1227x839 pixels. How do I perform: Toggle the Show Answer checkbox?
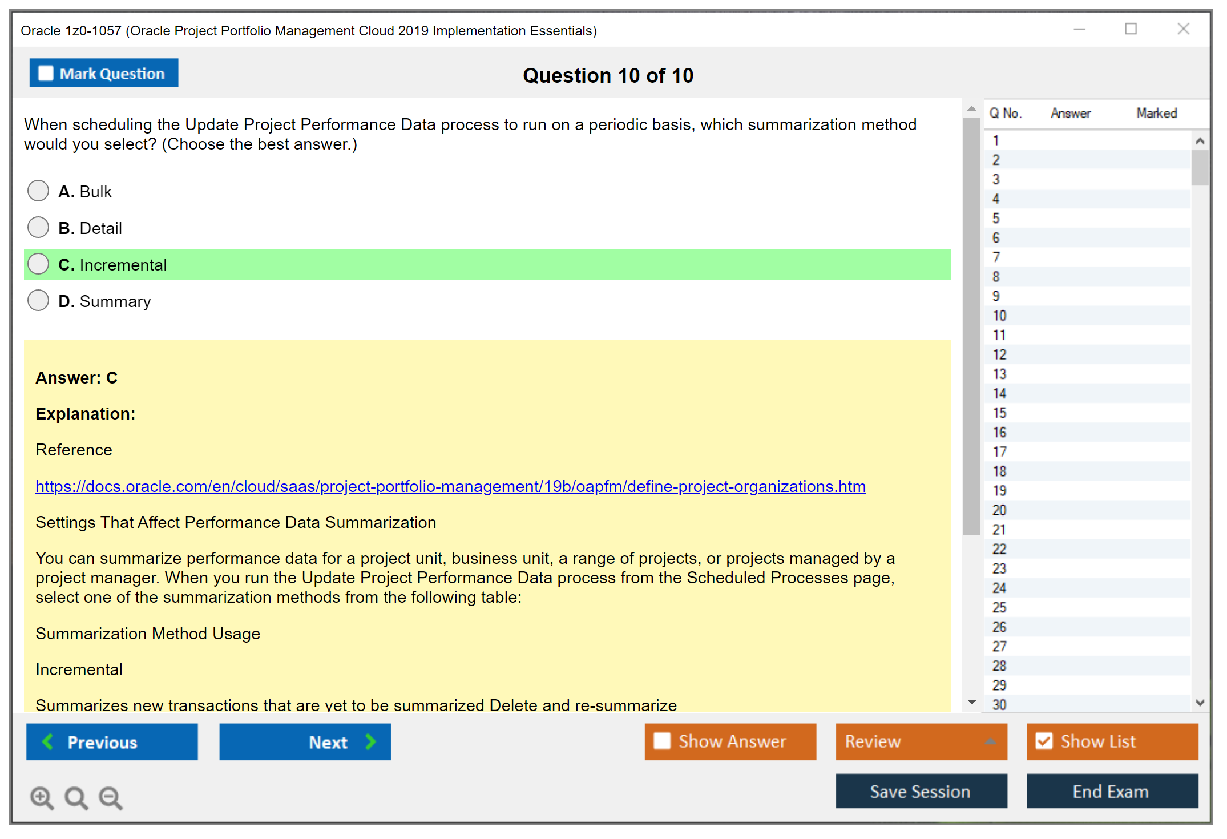663,741
